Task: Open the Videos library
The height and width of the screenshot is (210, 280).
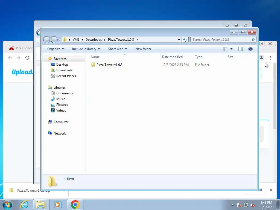Action: pyautogui.click(x=61, y=110)
